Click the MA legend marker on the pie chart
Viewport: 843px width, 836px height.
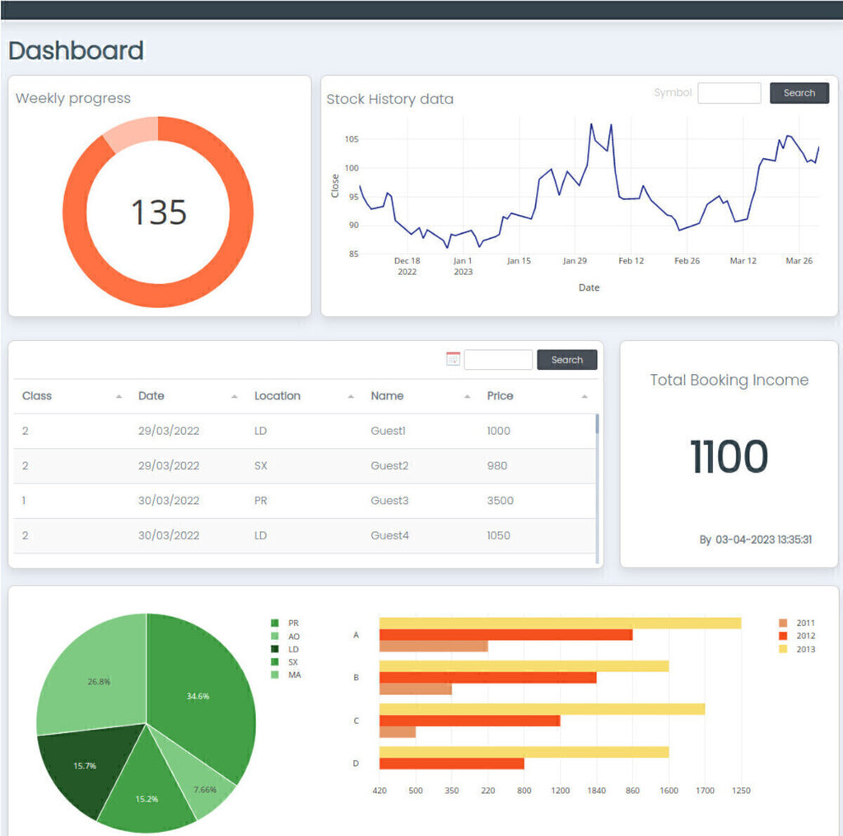point(276,675)
